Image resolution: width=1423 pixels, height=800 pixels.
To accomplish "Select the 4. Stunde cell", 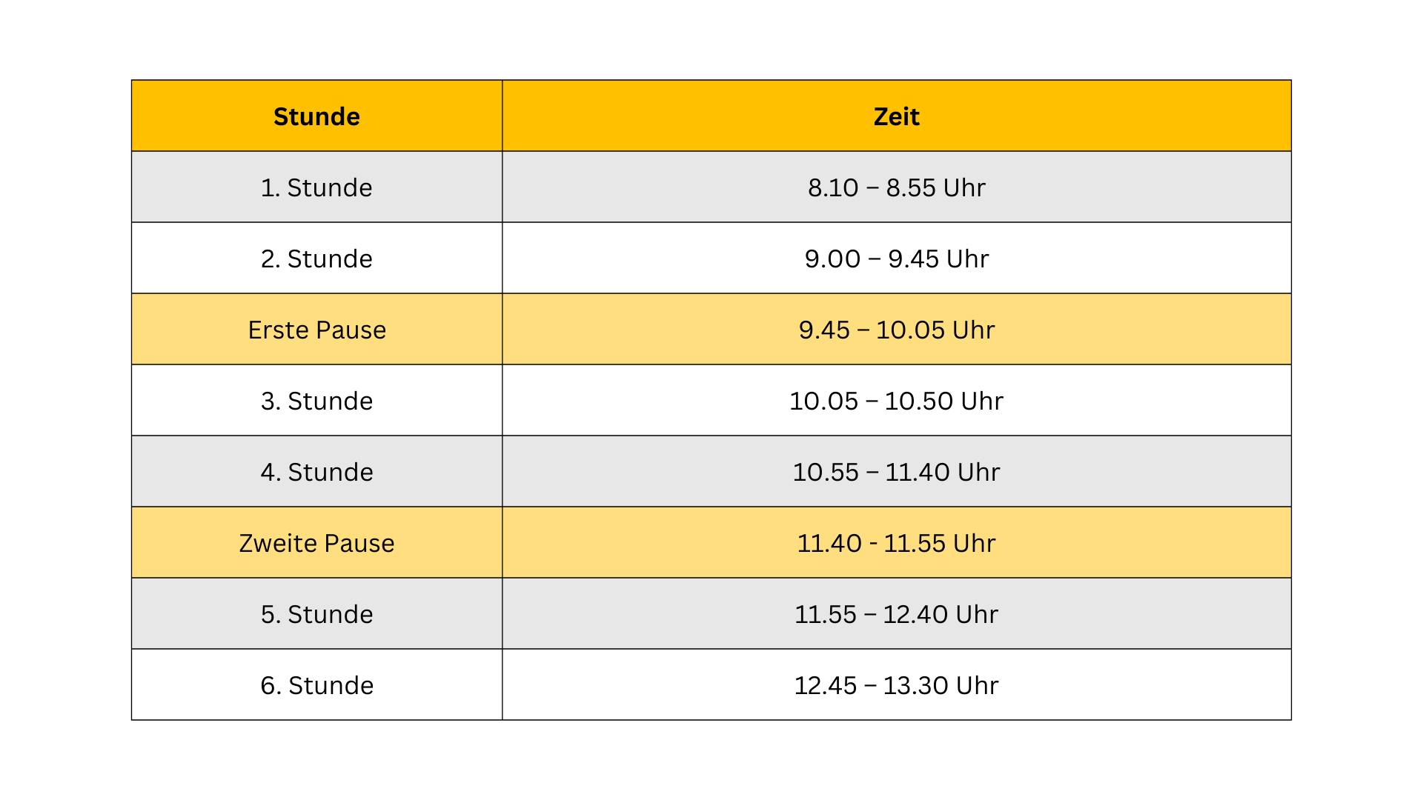I will click(x=316, y=471).
